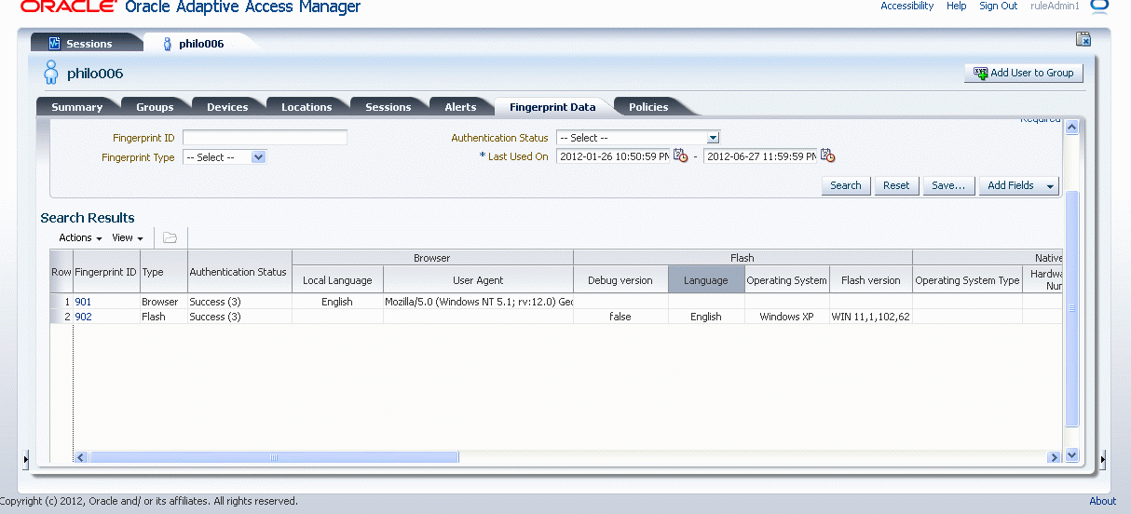Open the Actions menu
The image size is (1131, 514).
80,237
